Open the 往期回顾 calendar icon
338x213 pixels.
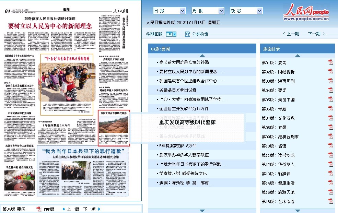tap(169, 34)
